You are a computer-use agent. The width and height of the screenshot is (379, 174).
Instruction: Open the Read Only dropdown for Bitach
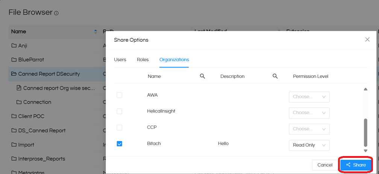[309, 145]
